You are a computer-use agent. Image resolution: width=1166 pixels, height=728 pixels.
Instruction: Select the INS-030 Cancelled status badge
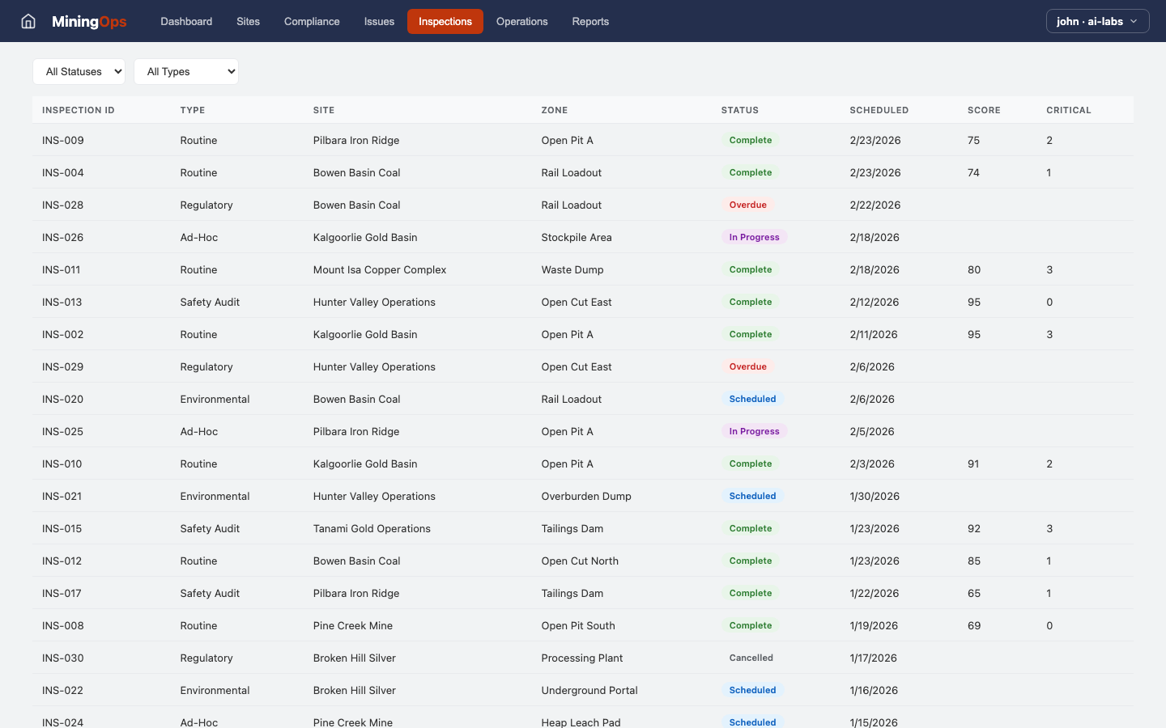(x=751, y=658)
